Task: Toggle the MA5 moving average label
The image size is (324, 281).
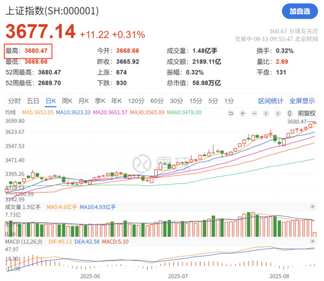Action: pos(38,112)
